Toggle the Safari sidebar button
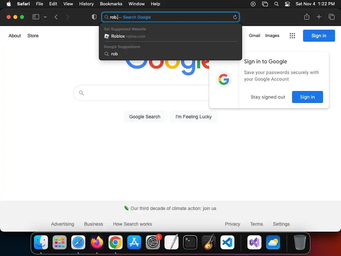Screen dimensions: 341x256 pyautogui.click(x=36, y=17)
